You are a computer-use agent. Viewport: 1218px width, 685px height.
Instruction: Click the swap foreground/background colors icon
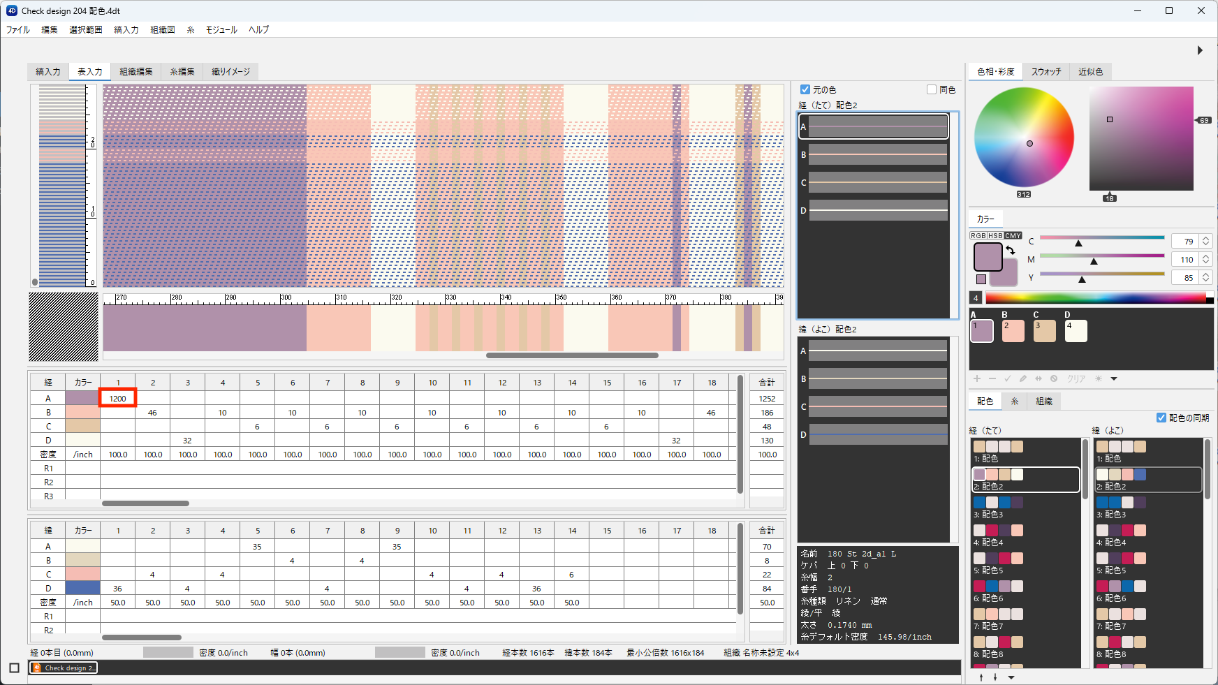pyautogui.click(x=1010, y=250)
